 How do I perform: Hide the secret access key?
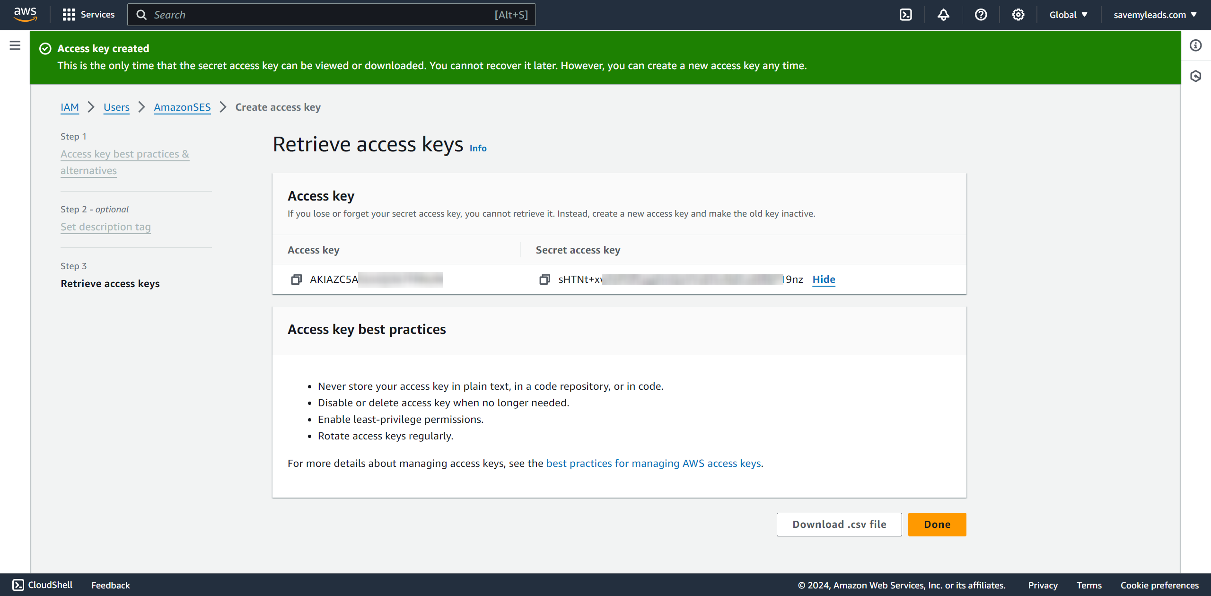point(824,280)
